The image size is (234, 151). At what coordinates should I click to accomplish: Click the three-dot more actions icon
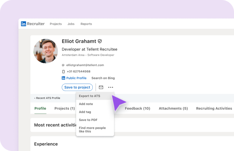110,87
